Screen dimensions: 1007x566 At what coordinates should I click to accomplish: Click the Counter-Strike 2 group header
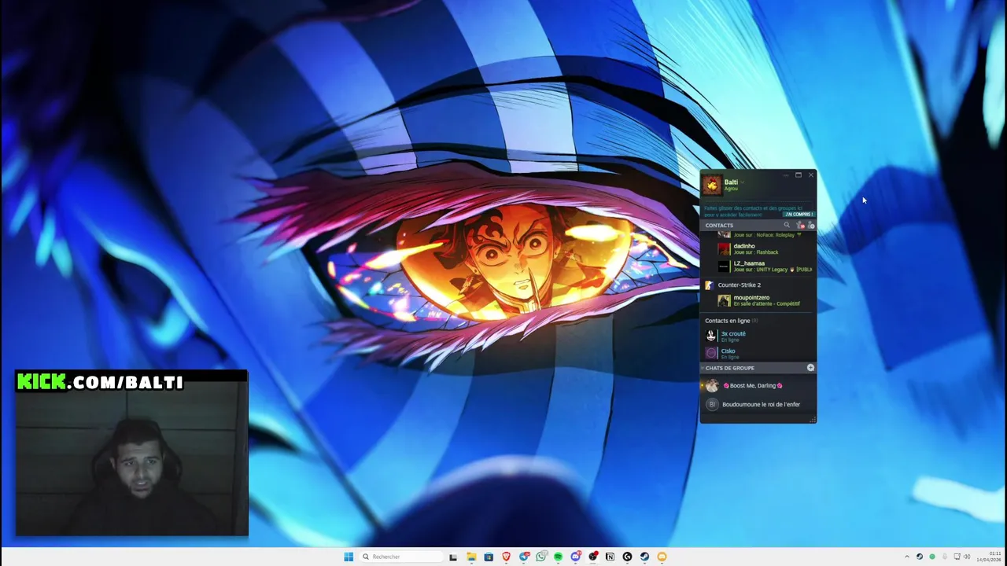click(x=758, y=285)
